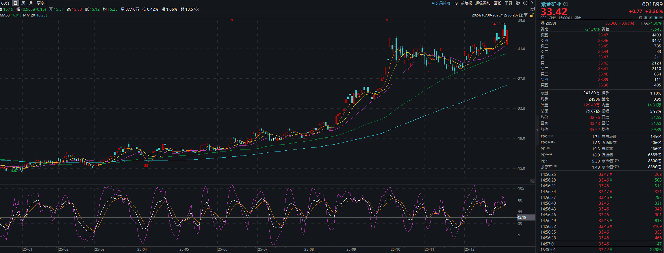Click the help question mark icon
Screen dimensions: 664x253
pos(525,3)
